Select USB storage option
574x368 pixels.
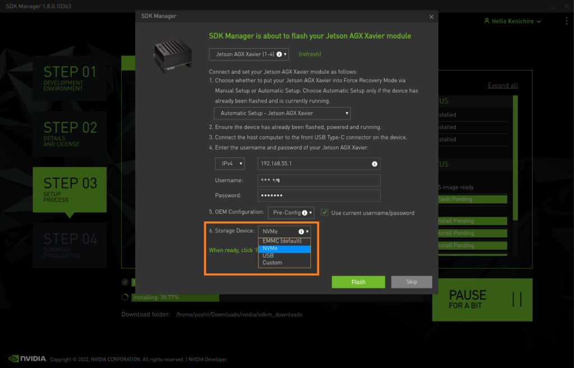point(284,255)
